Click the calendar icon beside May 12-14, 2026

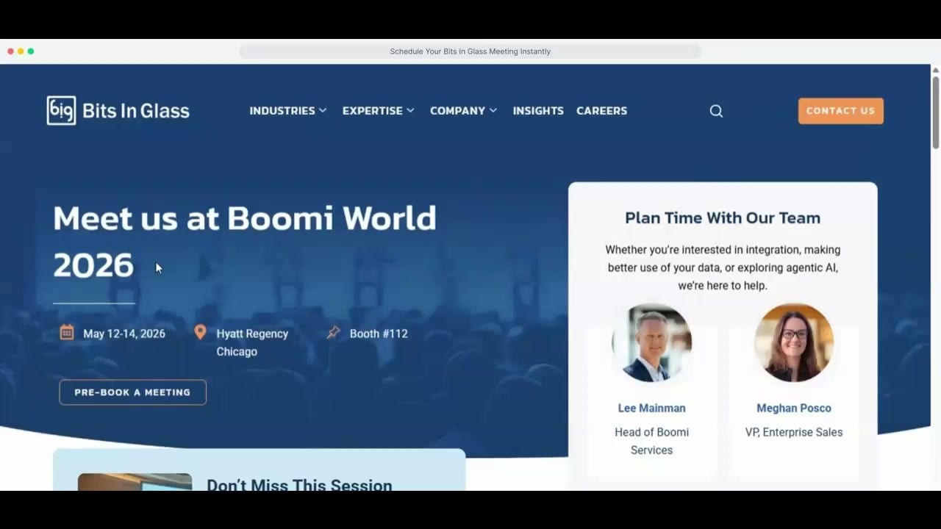coord(67,333)
